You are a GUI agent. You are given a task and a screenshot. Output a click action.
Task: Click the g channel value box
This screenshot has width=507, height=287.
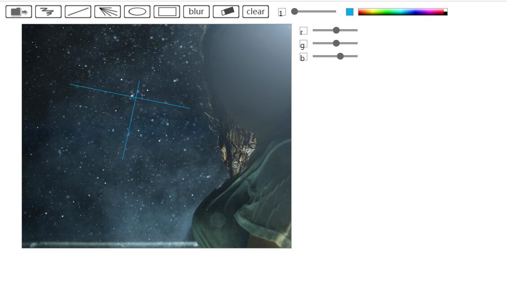(x=303, y=44)
